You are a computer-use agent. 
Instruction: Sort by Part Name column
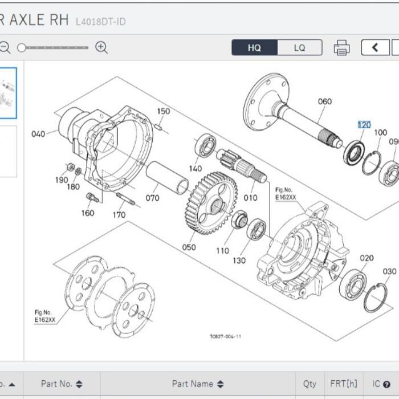[x=198, y=384]
